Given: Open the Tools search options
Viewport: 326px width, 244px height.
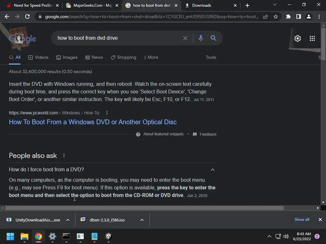Looking at the screenshot, I should pos(211,57).
